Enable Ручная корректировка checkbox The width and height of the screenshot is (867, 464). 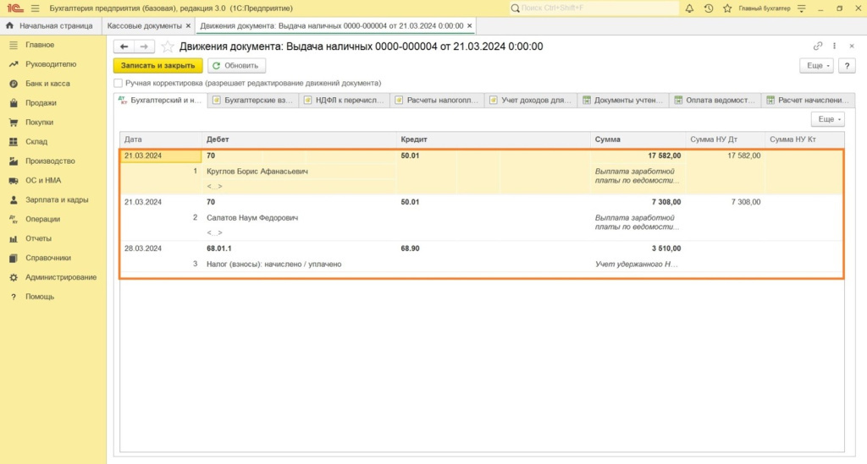click(x=119, y=84)
